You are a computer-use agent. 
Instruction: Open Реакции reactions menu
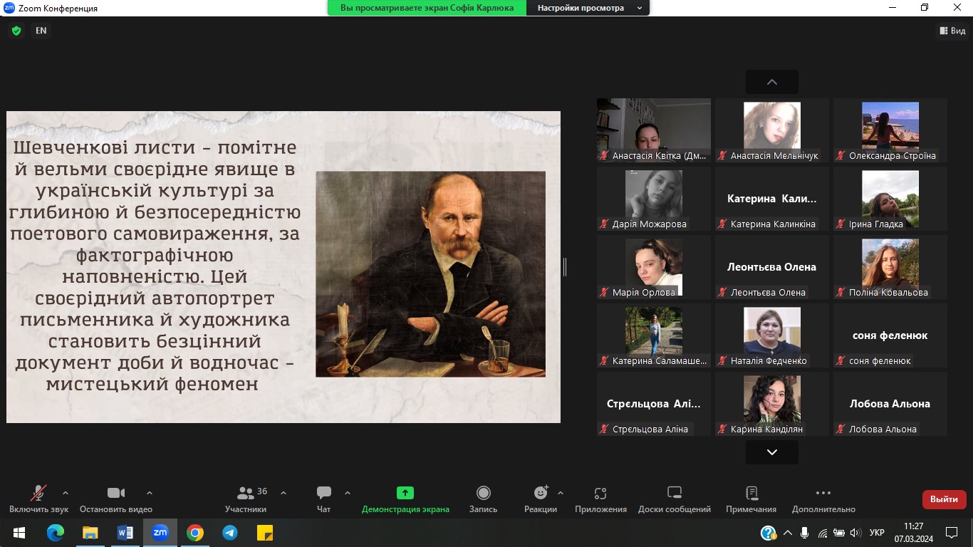click(541, 499)
